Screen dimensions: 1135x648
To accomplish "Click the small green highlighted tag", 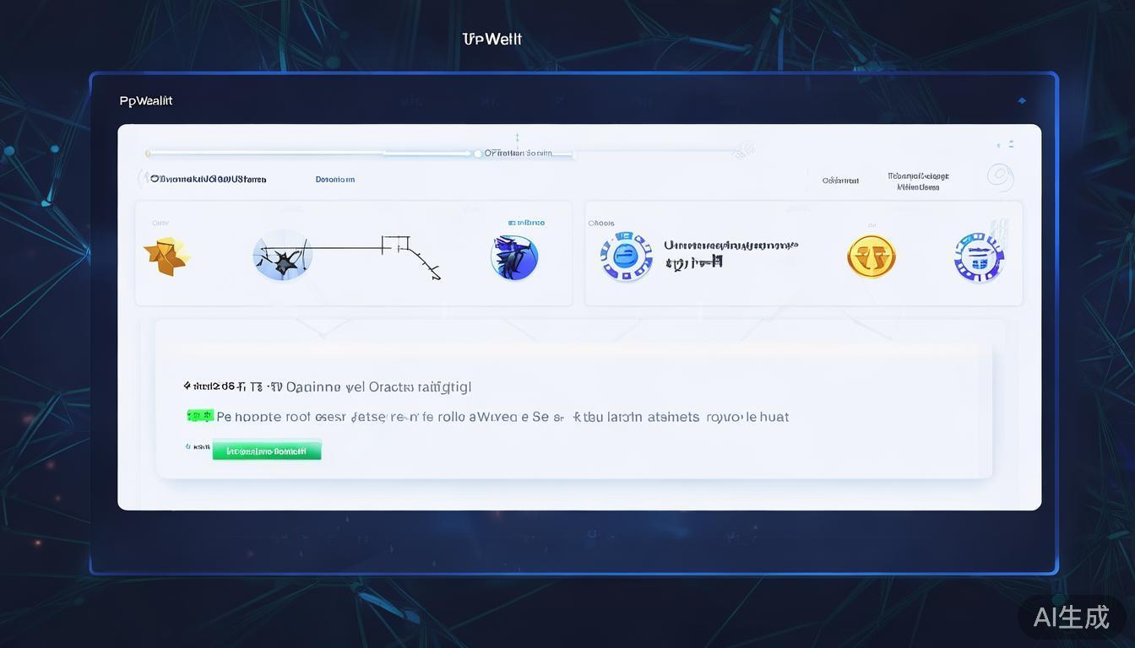I will pyautogui.click(x=200, y=416).
